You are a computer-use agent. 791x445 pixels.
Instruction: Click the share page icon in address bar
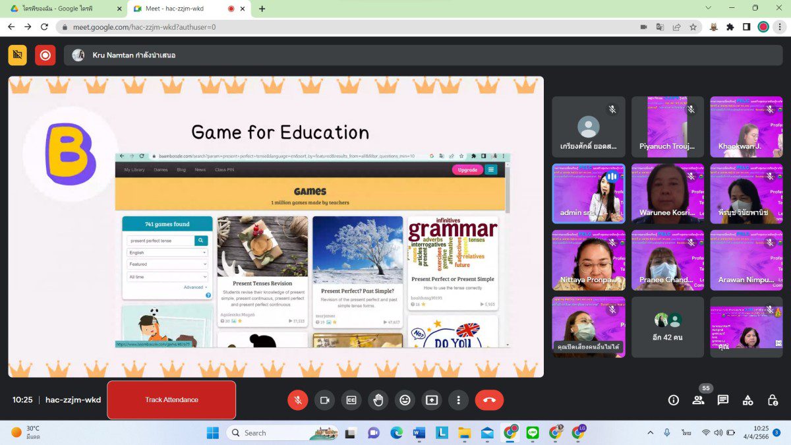click(x=676, y=27)
